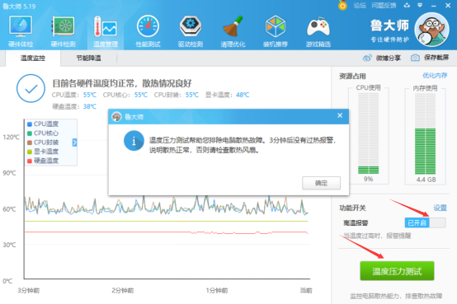The width and height of the screenshot is (457, 304).
Task: Start 温度压力测试 green button
Action: coord(397,271)
